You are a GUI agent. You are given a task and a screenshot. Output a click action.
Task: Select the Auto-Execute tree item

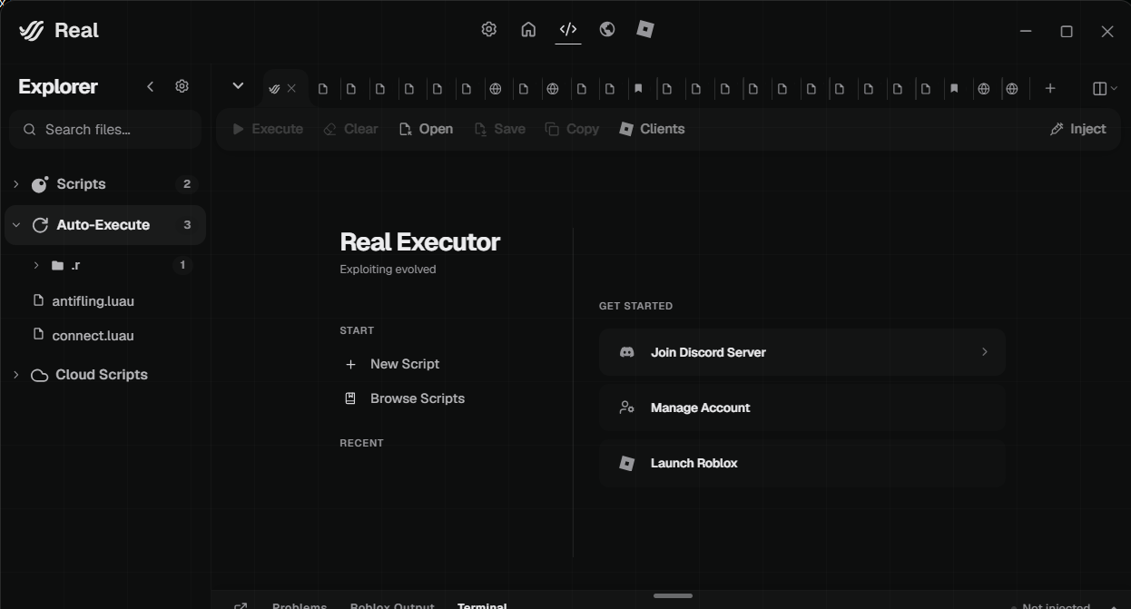tap(105, 225)
